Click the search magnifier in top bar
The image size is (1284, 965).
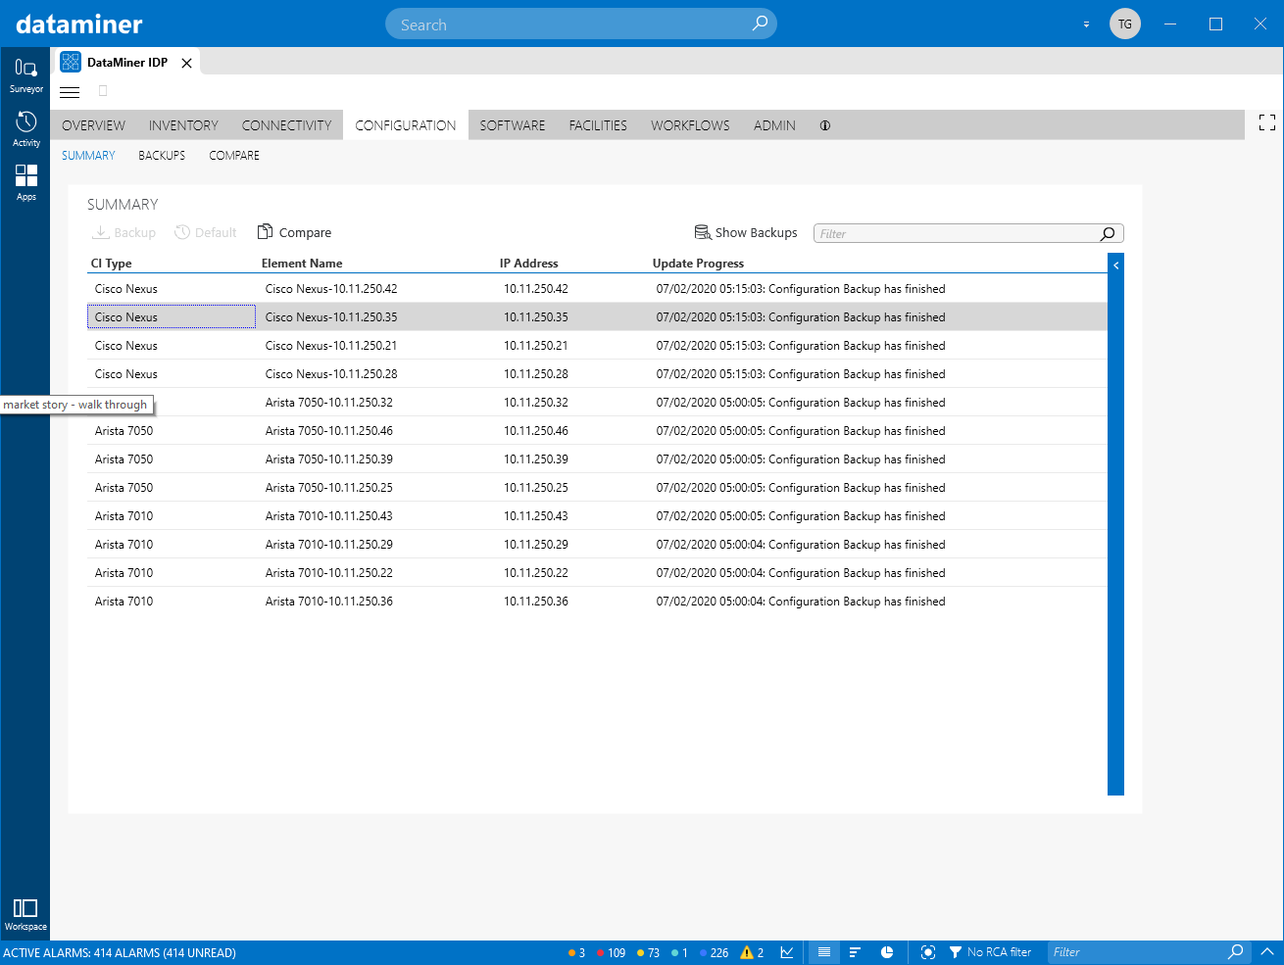tap(760, 24)
